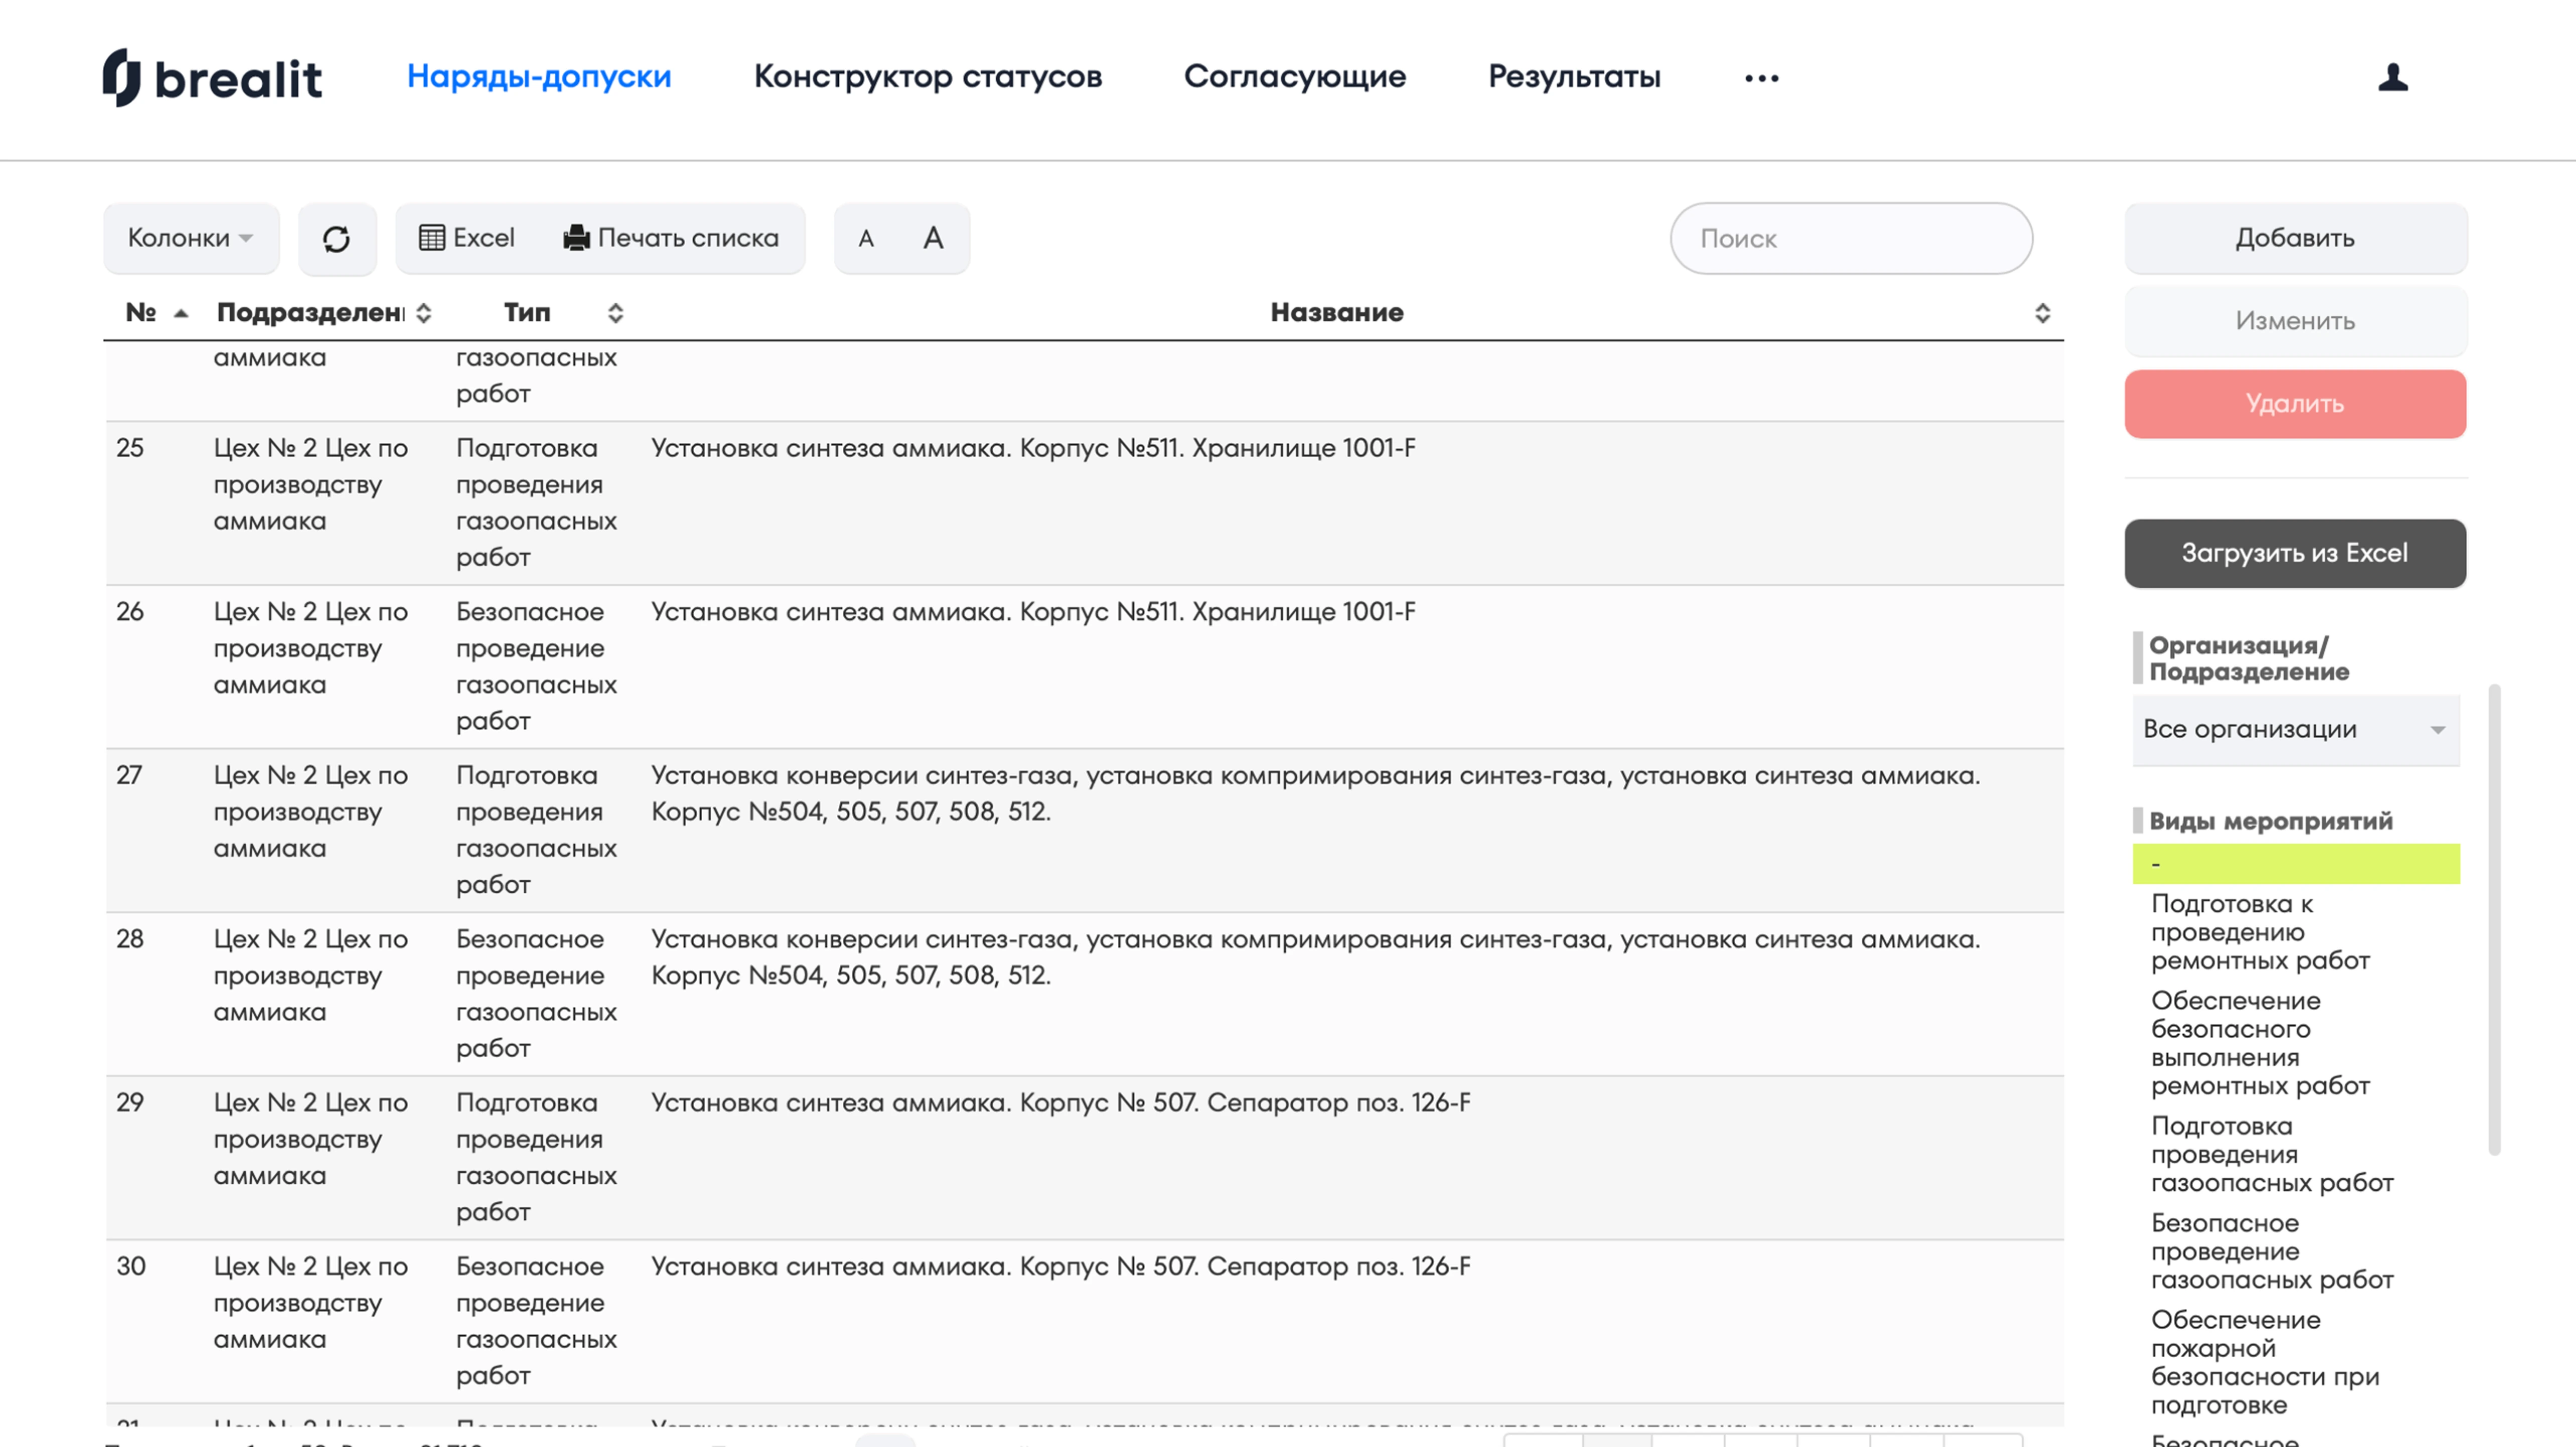
Task: Expand the Все организации dropdown
Action: 2295,730
